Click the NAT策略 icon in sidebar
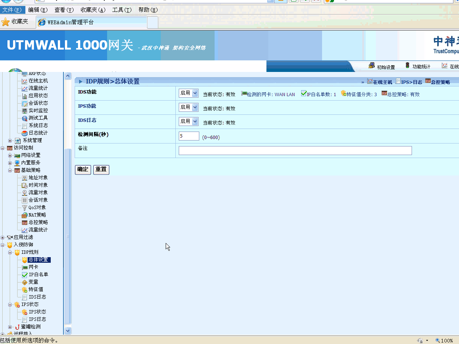This screenshot has width=459, height=344. pyautogui.click(x=25, y=215)
